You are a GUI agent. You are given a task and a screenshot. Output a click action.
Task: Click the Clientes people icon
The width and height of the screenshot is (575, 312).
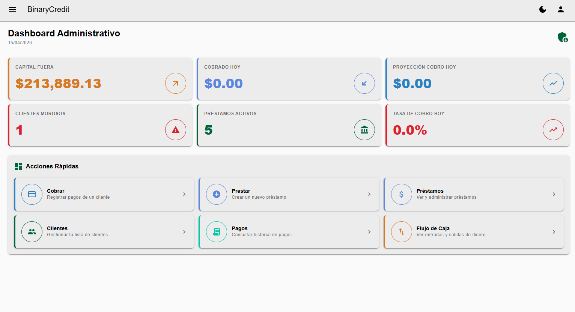32,232
